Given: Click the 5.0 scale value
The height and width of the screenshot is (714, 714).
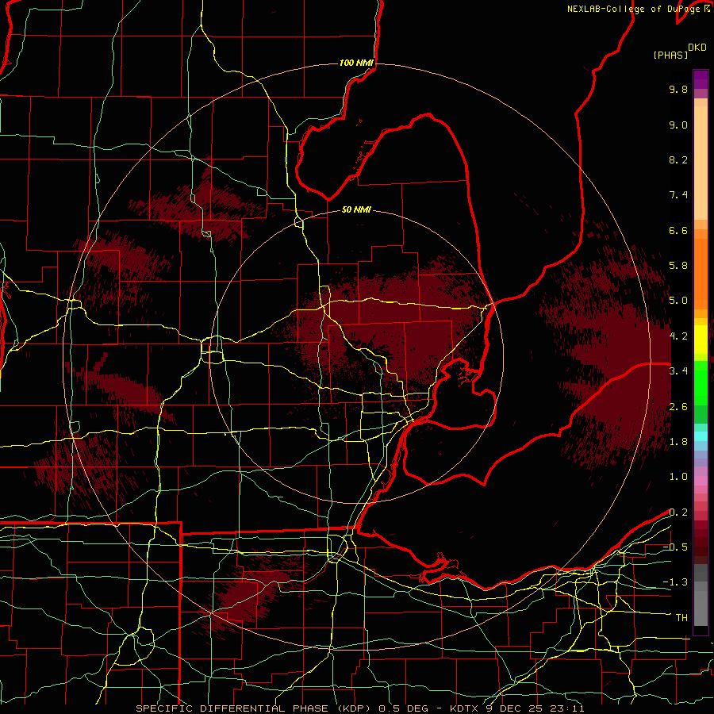Looking at the screenshot, I should tap(678, 301).
